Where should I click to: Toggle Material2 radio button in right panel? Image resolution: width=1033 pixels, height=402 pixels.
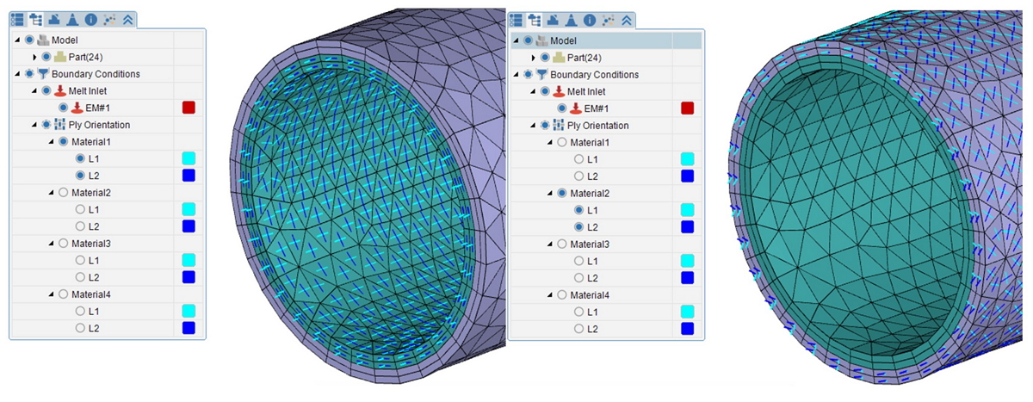click(562, 194)
